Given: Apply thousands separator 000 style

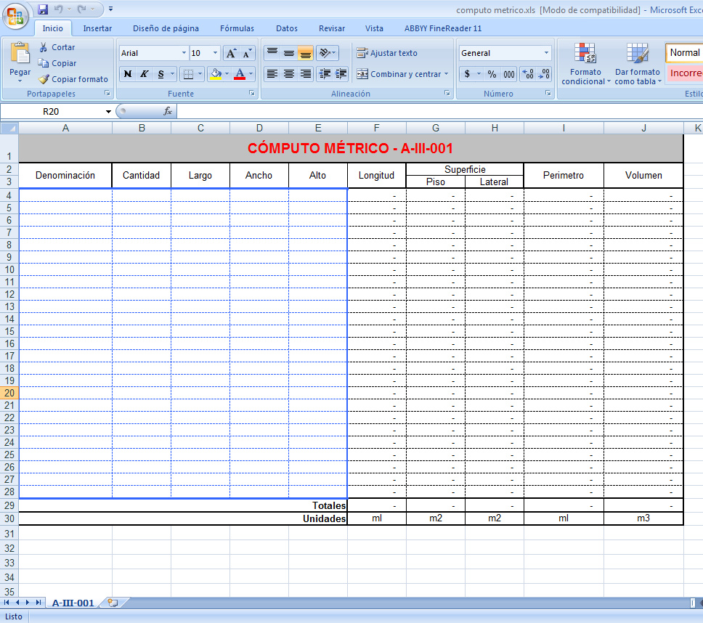Looking at the screenshot, I should point(509,74).
